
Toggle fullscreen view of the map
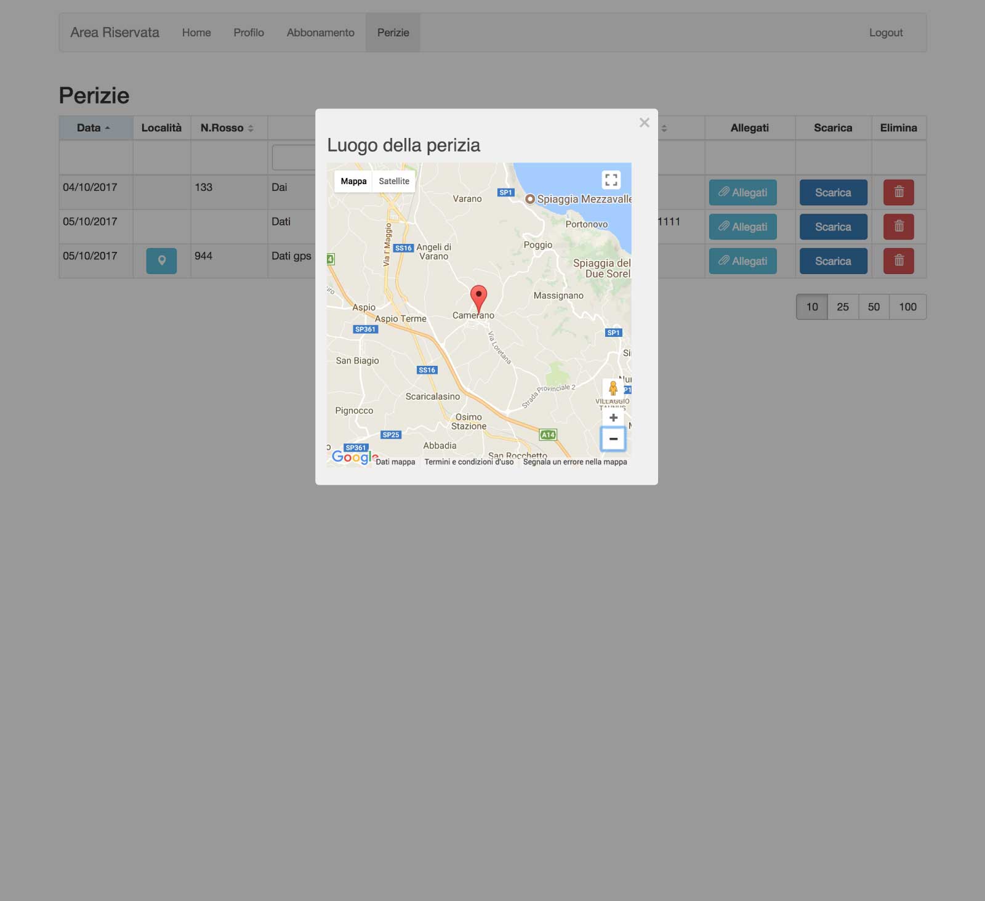click(x=611, y=180)
